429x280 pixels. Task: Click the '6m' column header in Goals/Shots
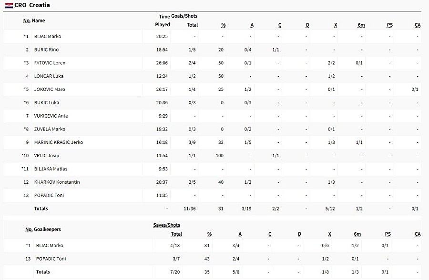(361, 25)
